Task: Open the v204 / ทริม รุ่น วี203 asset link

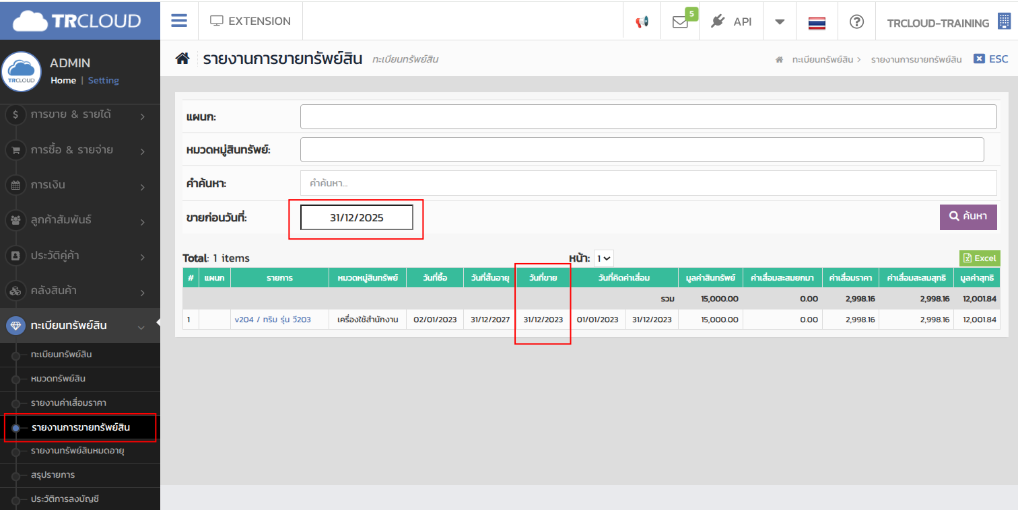Action: (273, 320)
